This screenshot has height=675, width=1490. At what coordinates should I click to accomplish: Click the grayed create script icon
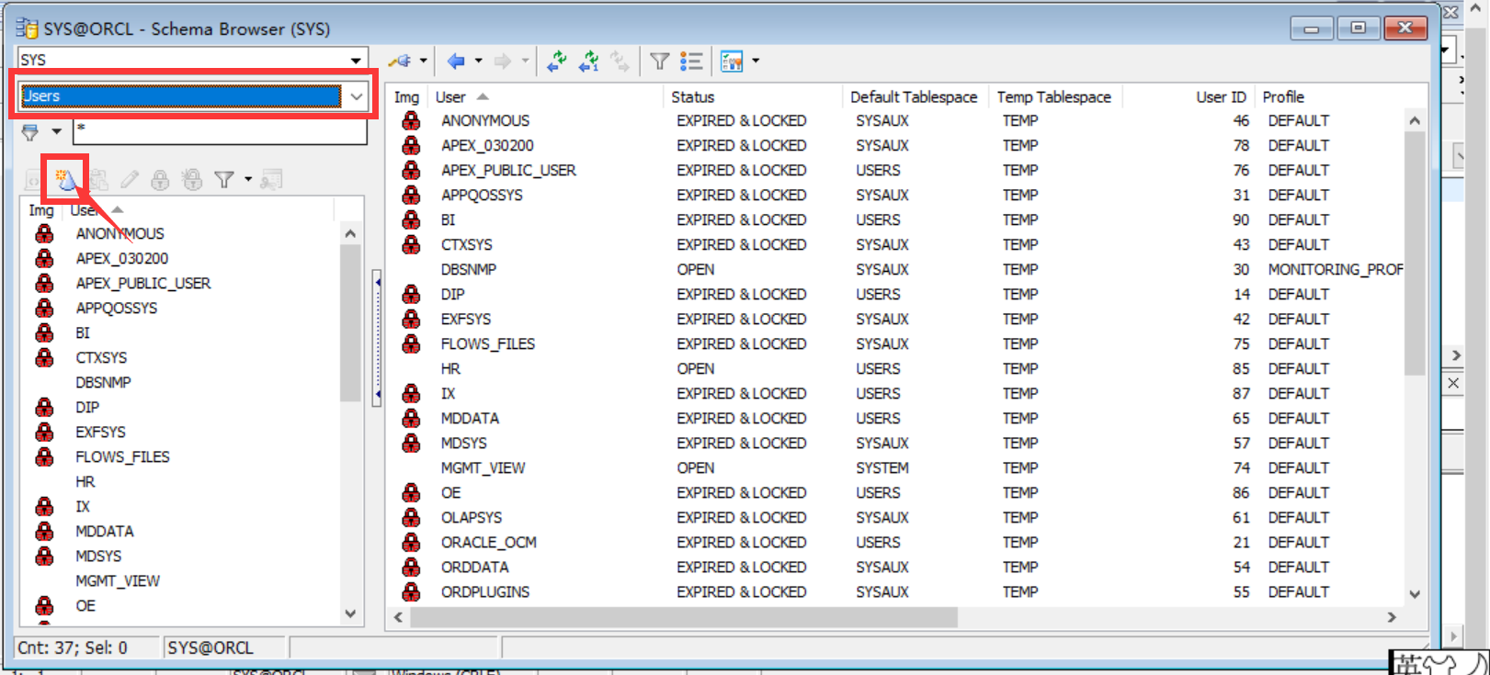[x=33, y=181]
